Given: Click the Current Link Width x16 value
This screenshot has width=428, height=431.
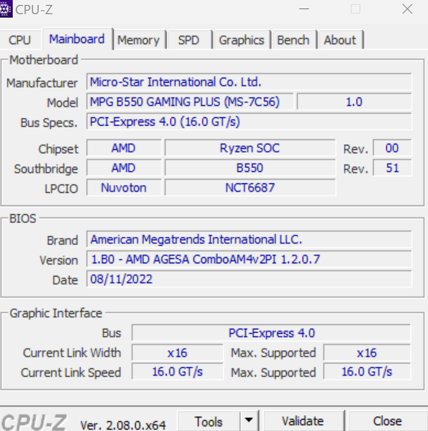Looking at the screenshot, I should coord(177,353).
